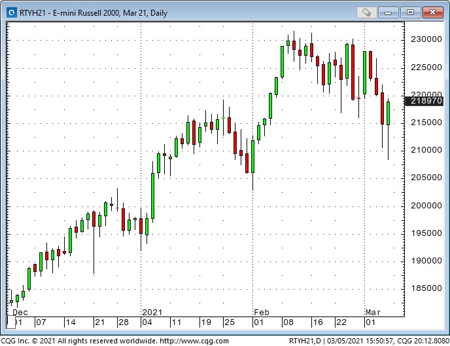
Task: Click the long red candle near late February
Action: tap(353, 72)
